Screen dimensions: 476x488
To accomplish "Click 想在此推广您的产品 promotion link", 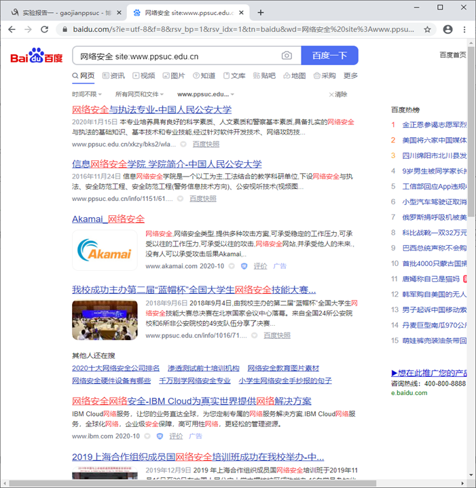I will 429,373.
